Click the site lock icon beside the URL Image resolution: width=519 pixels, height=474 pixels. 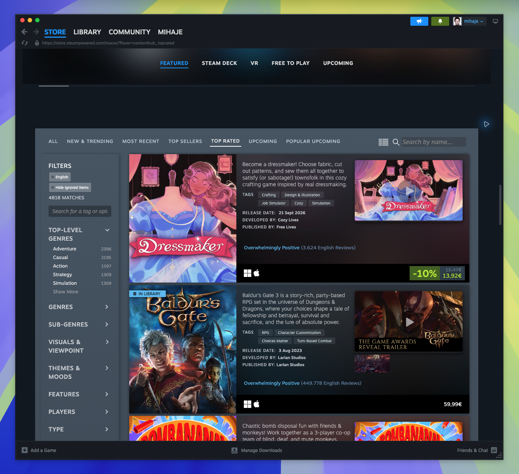point(37,43)
